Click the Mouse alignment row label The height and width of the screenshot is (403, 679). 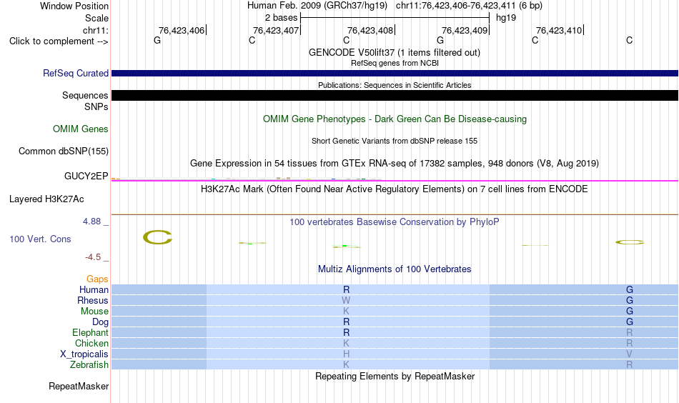tap(94, 312)
